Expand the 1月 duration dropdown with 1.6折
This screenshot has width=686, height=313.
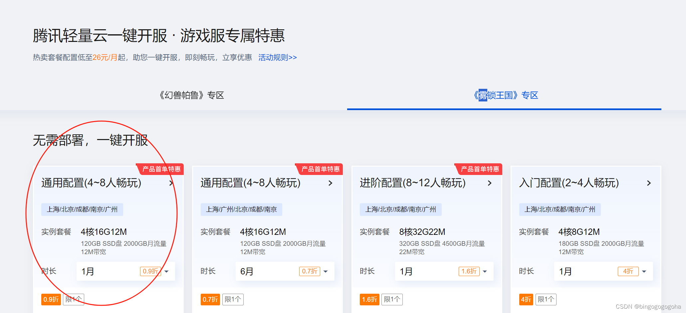pos(444,271)
